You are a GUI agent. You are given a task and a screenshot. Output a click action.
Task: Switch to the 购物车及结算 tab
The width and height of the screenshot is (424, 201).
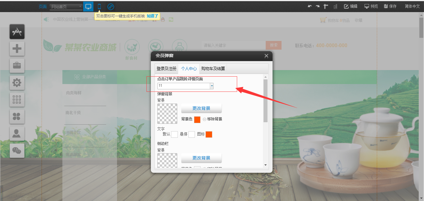click(213, 69)
